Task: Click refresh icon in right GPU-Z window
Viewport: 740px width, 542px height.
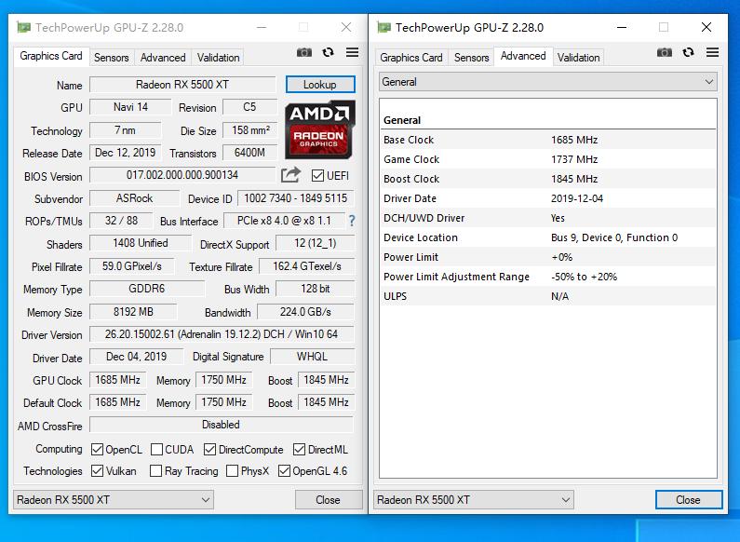Action: (688, 52)
